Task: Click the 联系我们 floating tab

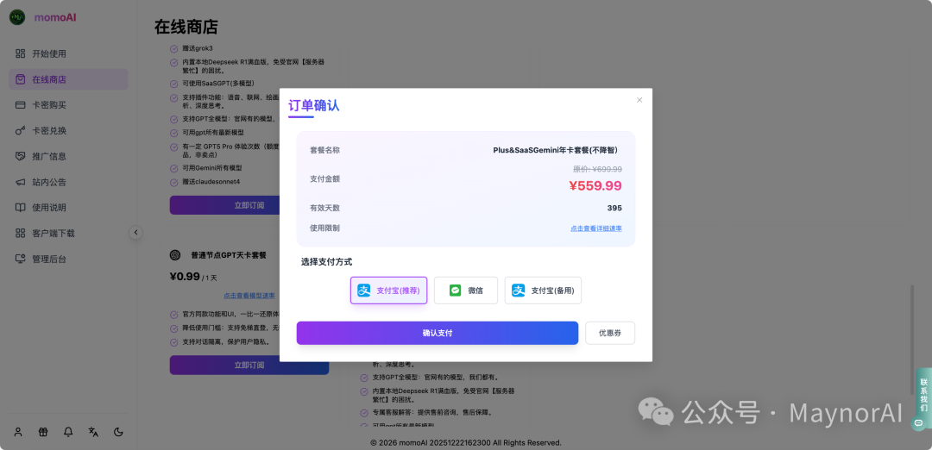Action: coord(923,395)
